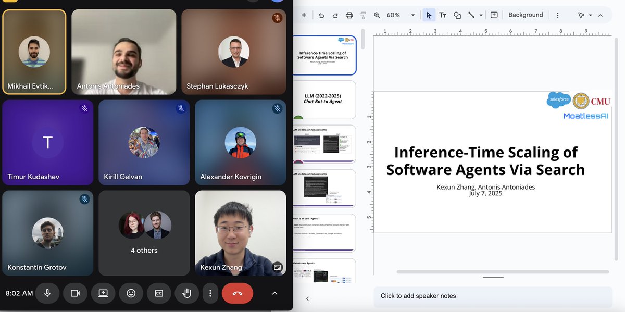Turn on closed captions
The image size is (625, 312).
tap(159, 293)
